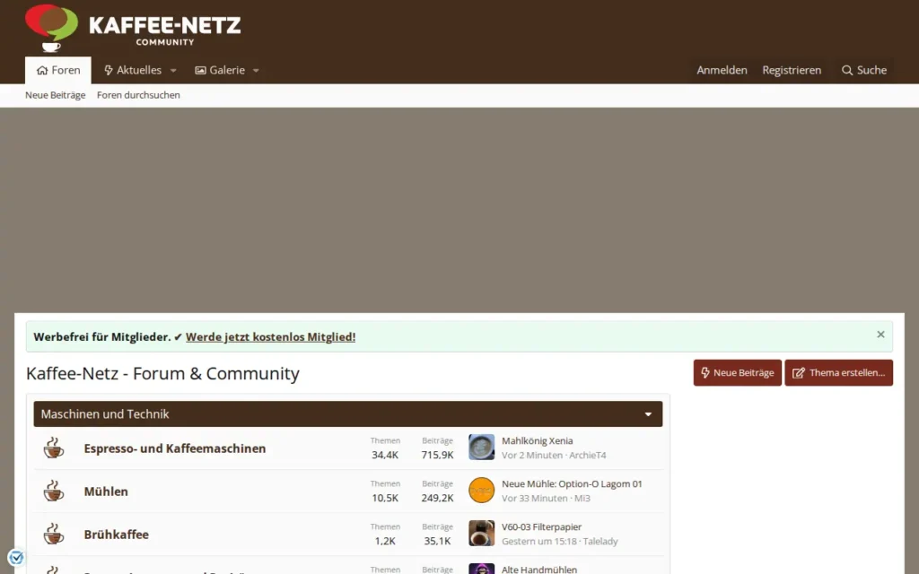919x574 pixels.
Task: Open the Suche search button
Action: click(864, 70)
